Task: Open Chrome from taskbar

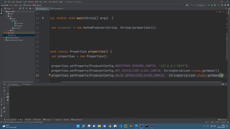Action: 110,126
